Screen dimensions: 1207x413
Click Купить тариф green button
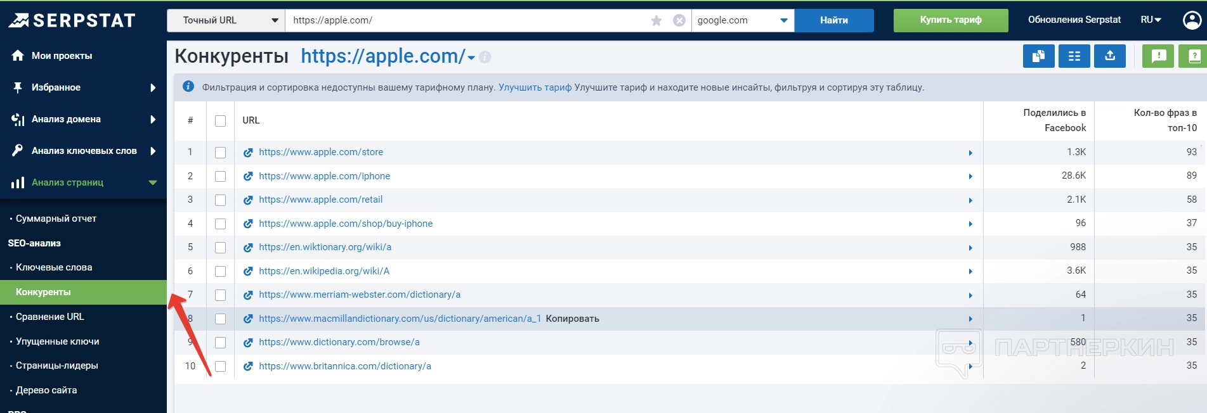pos(951,20)
